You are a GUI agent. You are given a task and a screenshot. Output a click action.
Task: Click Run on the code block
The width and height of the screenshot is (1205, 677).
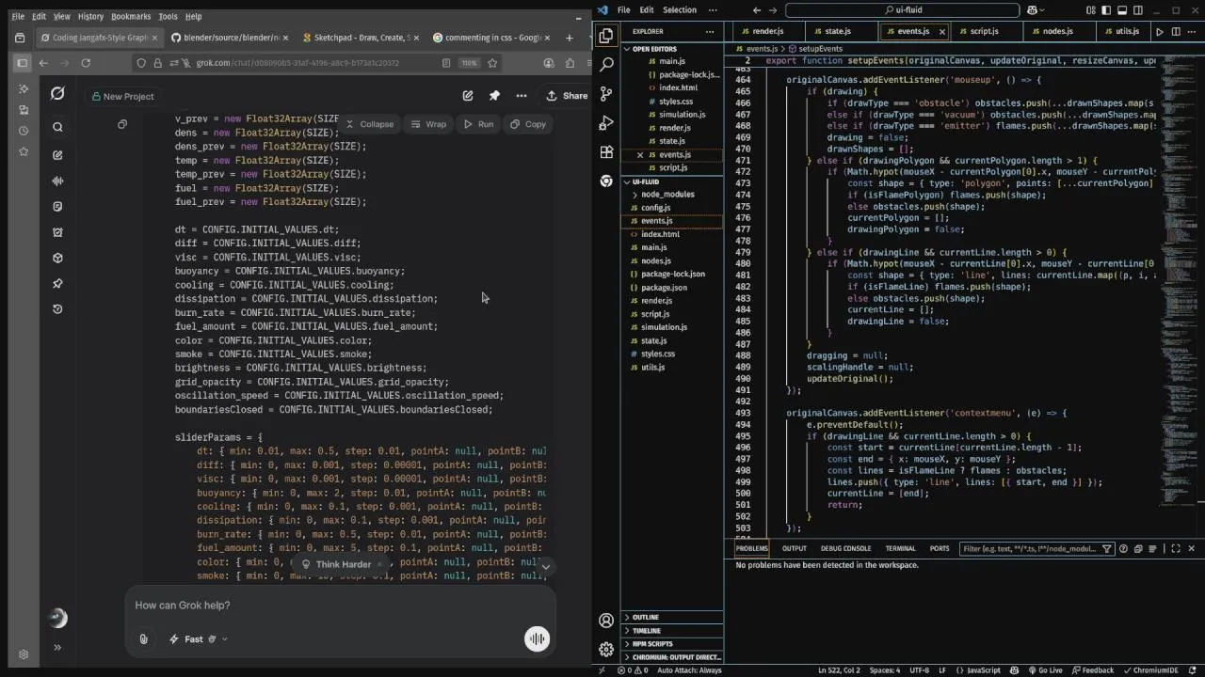[x=477, y=124]
